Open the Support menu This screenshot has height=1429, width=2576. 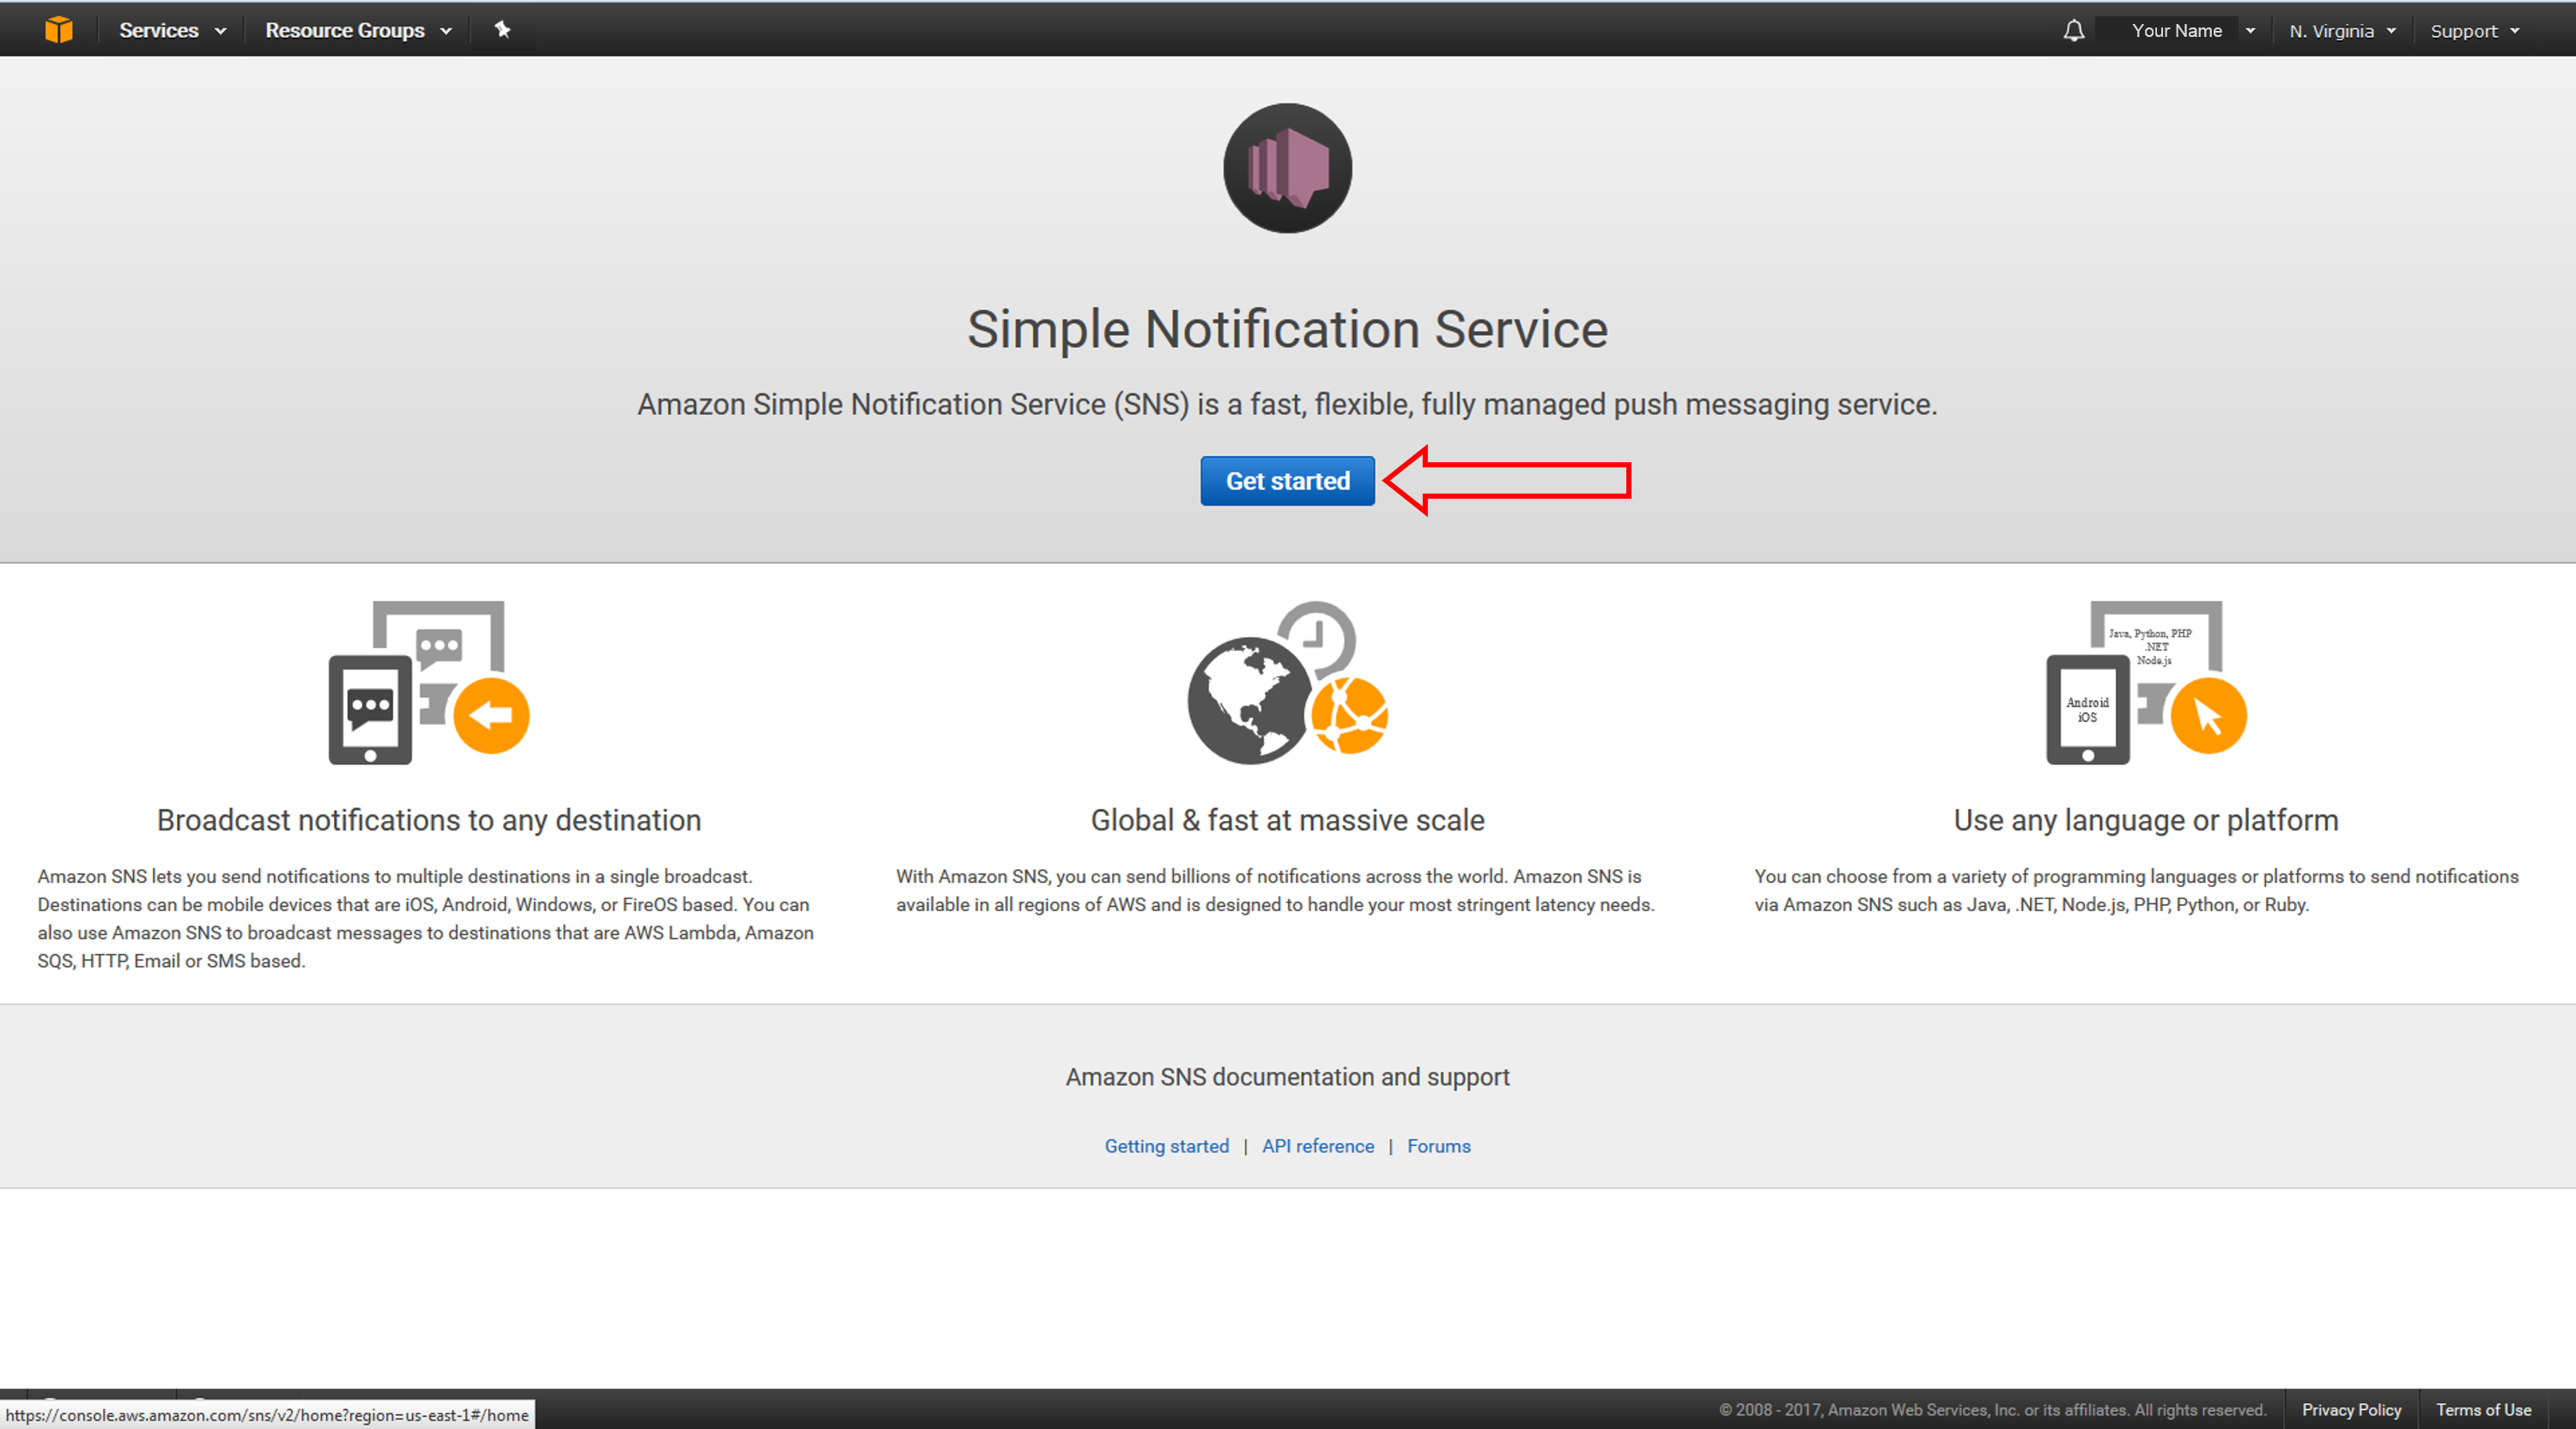(x=2473, y=31)
